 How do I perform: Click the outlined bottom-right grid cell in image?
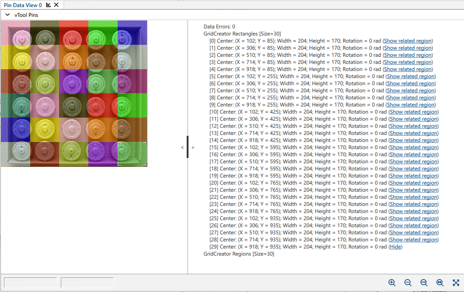(x=132, y=154)
